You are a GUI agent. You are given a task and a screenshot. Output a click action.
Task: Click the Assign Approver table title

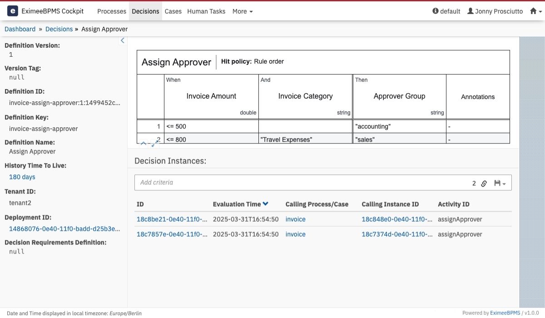[x=176, y=62]
